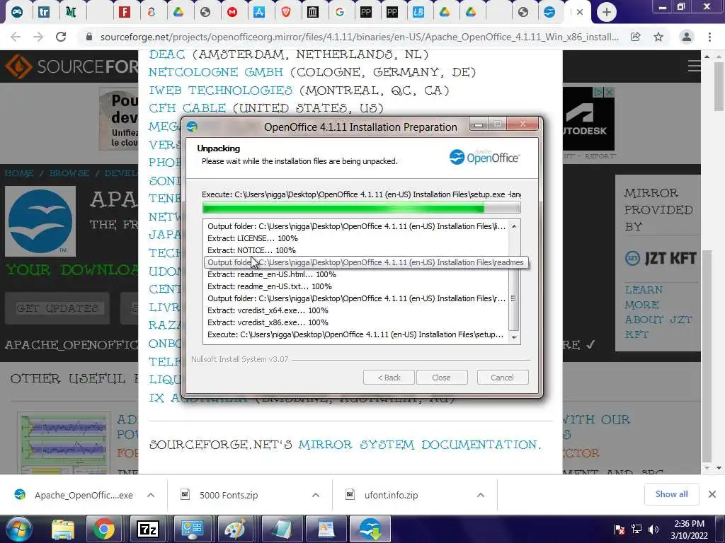Close the Chrome downloads bar

[x=712, y=494]
